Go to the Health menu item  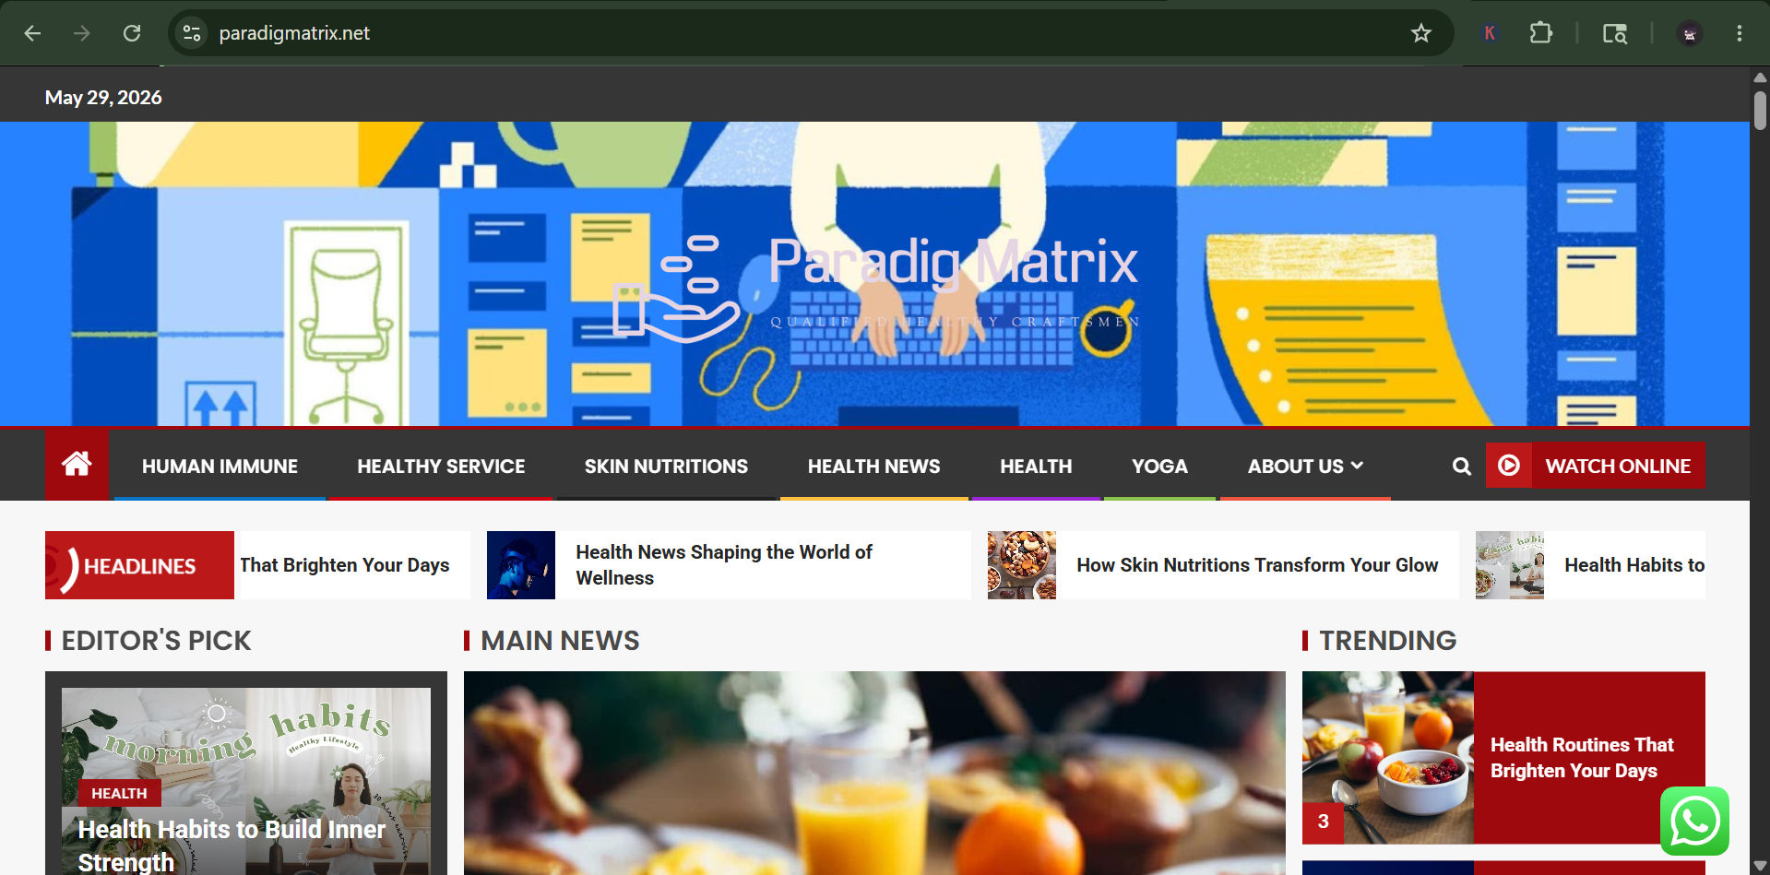point(1036,467)
